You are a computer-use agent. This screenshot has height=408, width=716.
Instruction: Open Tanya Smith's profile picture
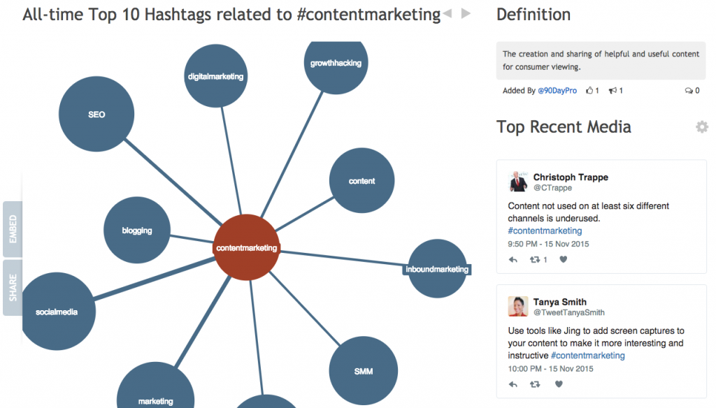pos(518,306)
